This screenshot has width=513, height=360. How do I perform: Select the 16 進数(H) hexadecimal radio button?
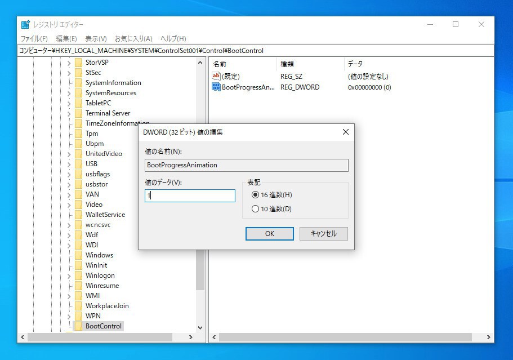coord(255,195)
